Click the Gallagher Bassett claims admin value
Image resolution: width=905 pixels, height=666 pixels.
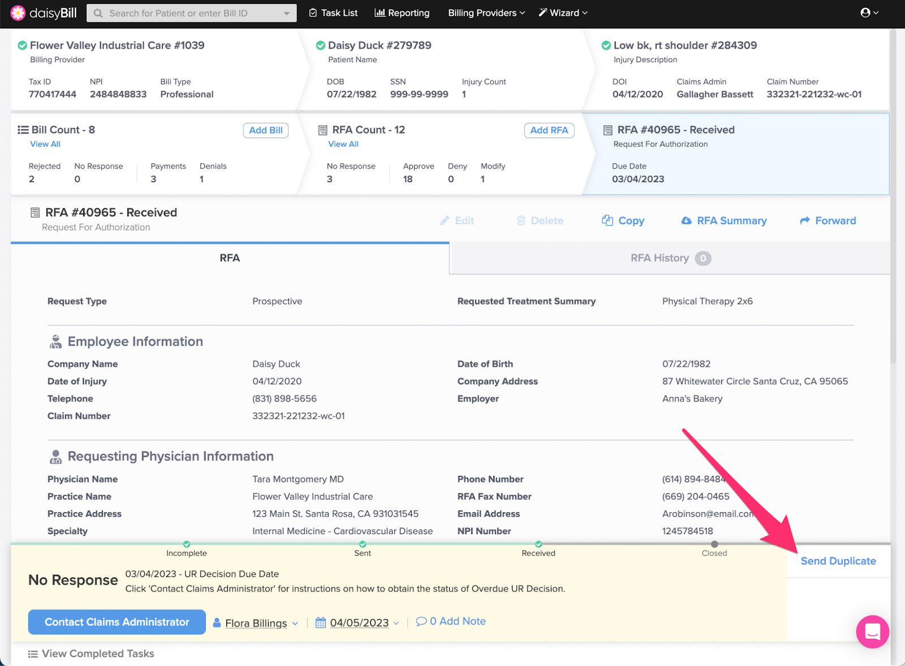click(x=715, y=94)
